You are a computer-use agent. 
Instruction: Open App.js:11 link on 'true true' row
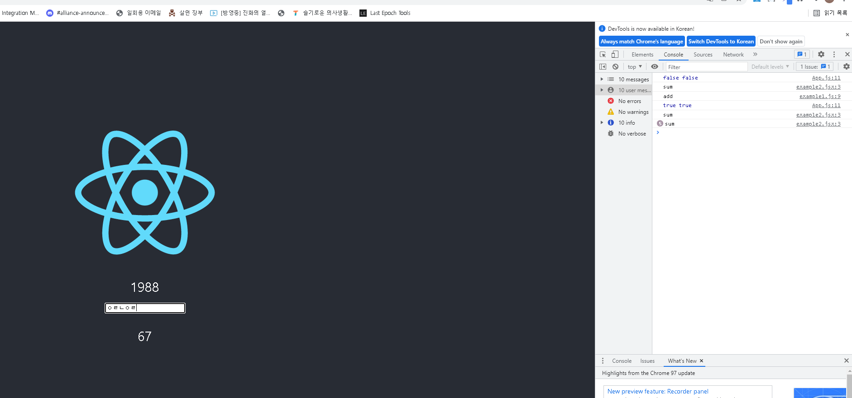(826, 105)
